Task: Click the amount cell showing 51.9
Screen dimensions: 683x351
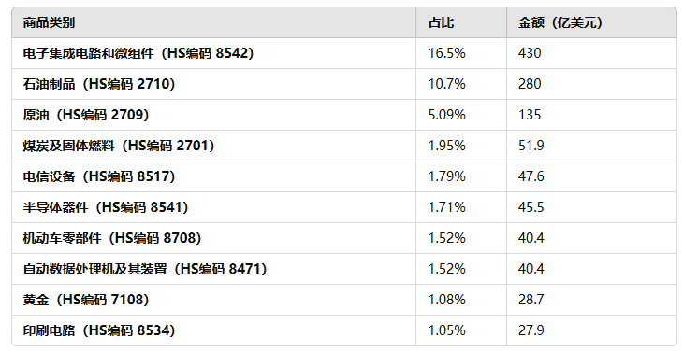Action: tap(591, 146)
